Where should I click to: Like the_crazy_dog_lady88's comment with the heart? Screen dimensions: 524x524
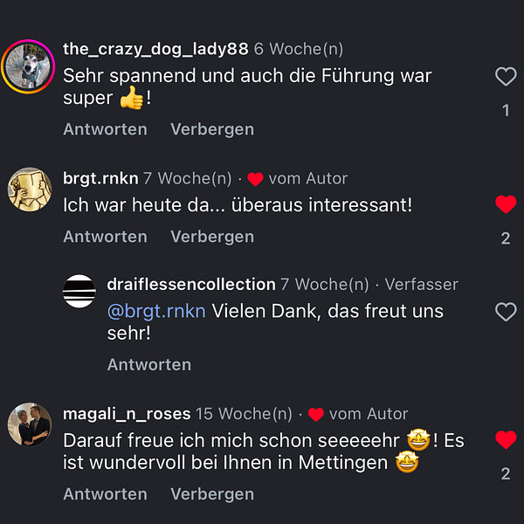pos(506,77)
